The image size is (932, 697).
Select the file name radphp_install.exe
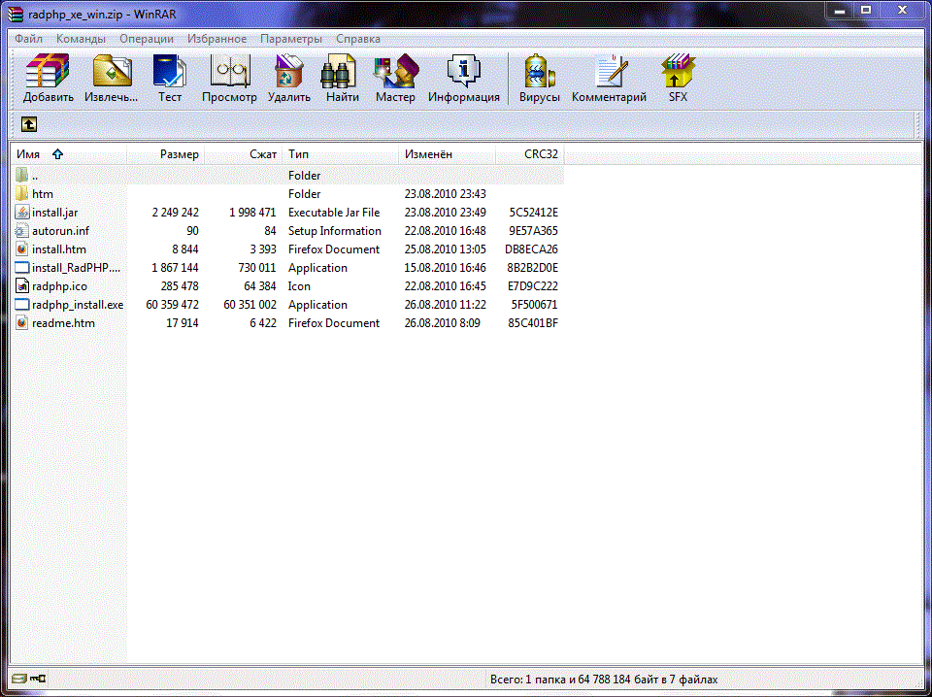pyautogui.click(x=78, y=304)
